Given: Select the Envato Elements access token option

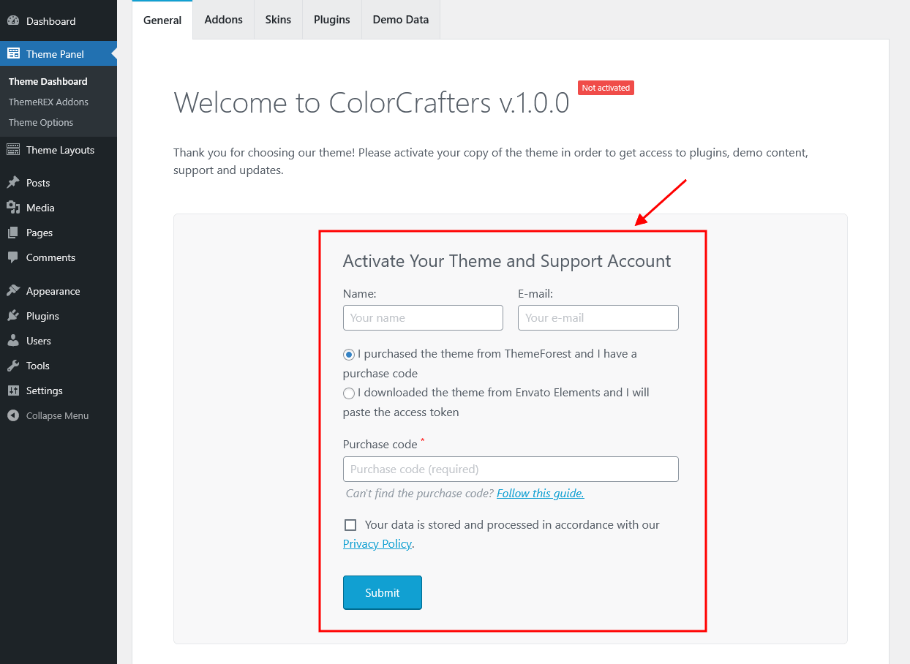Looking at the screenshot, I should pos(349,393).
